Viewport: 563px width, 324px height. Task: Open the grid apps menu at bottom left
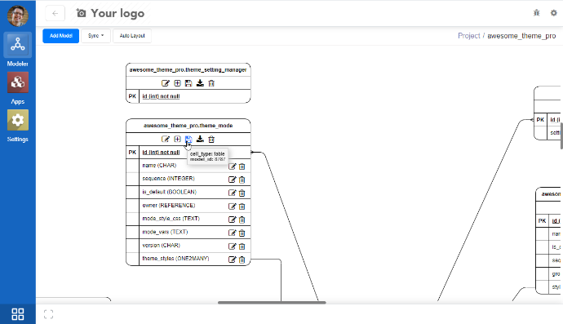point(18,314)
